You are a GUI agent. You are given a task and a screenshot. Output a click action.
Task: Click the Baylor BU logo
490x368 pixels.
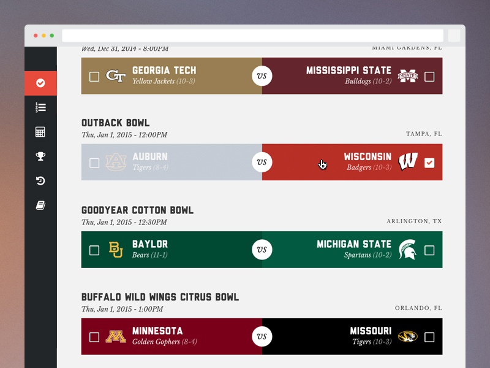116,250
